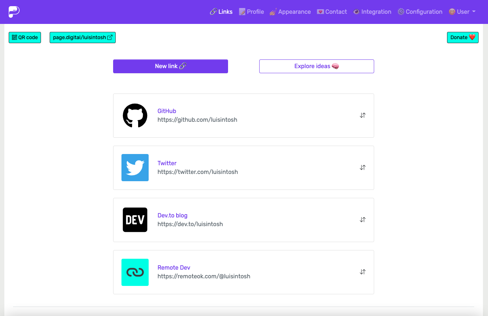
Task: Click the Donate button
Action: pyautogui.click(x=463, y=37)
